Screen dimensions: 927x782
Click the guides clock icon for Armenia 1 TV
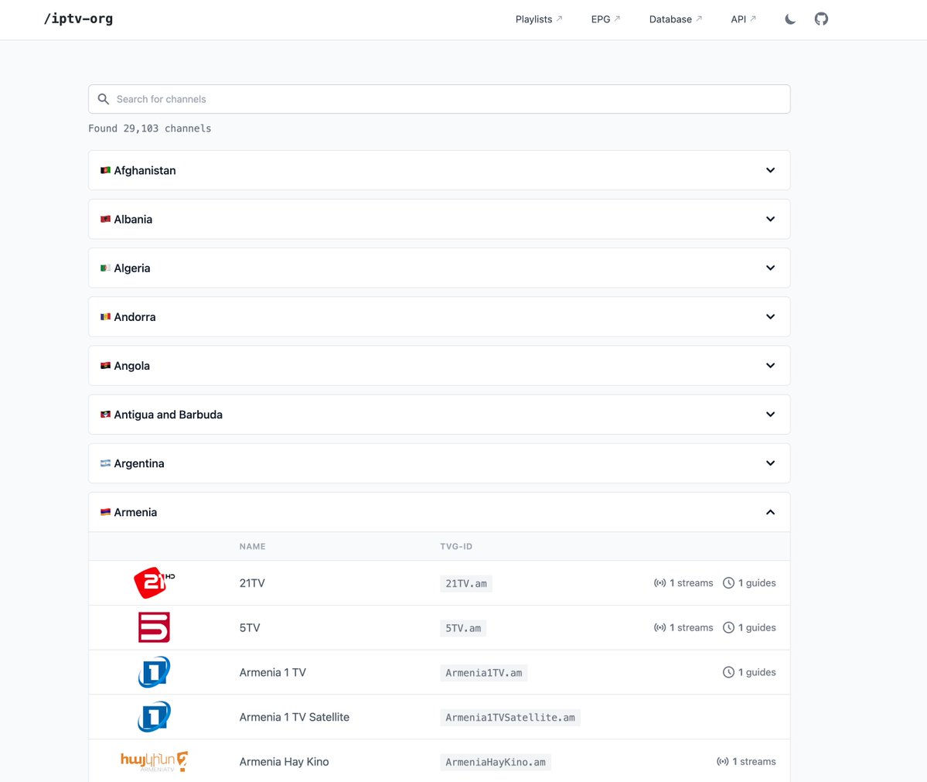(x=728, y=673)
